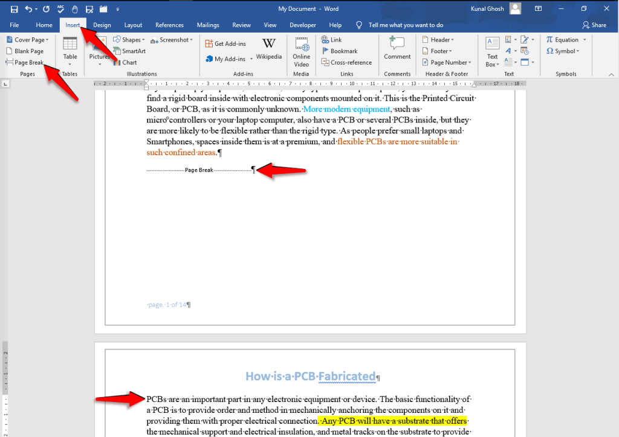Save the document using the Save icon
The image size is (619, 437).
tap(13, 8)
